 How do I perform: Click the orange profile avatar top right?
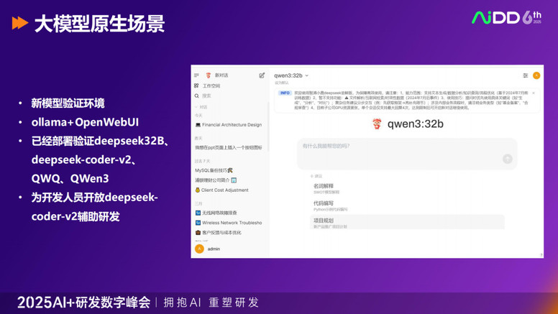pyautogui.click(x=536, y=75)
